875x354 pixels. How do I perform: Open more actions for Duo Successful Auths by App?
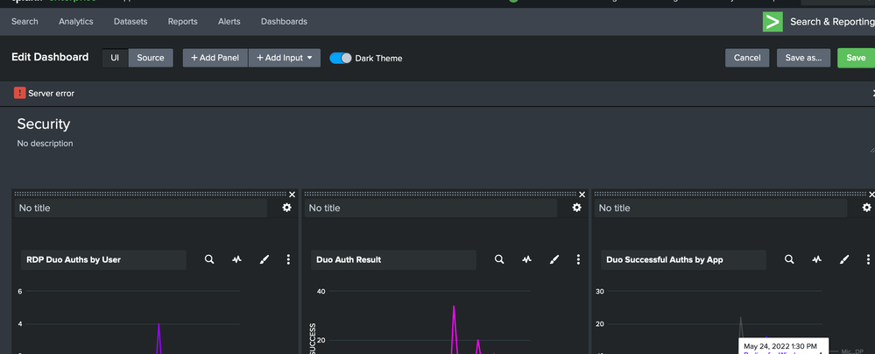click(868, 259)
